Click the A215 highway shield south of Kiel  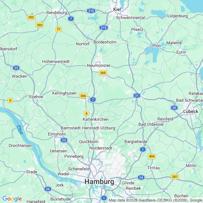(x=103, y=28)
